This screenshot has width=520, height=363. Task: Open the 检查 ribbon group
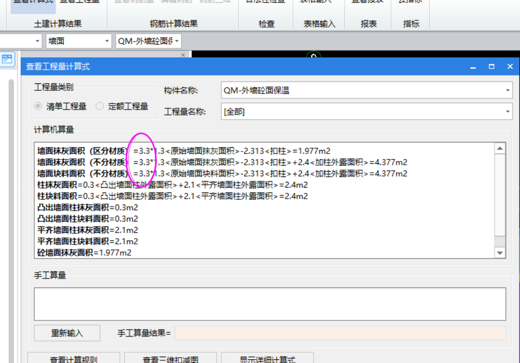coord(266,24)
